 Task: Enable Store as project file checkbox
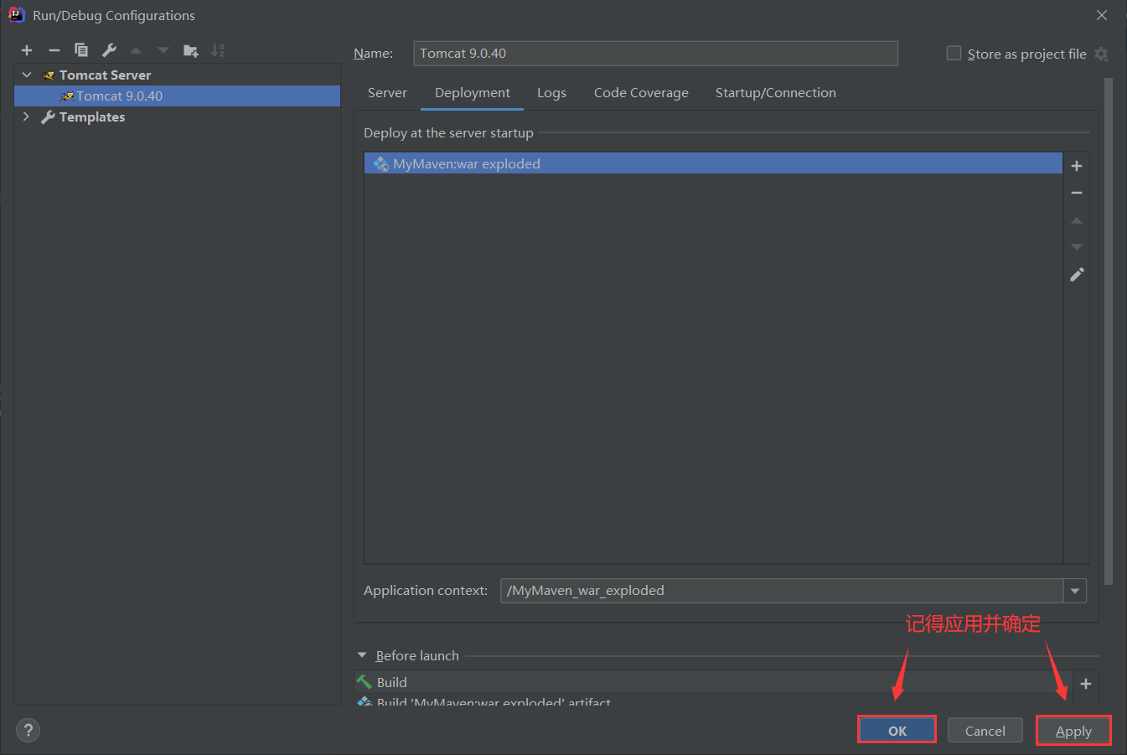[x=954, y=53]
